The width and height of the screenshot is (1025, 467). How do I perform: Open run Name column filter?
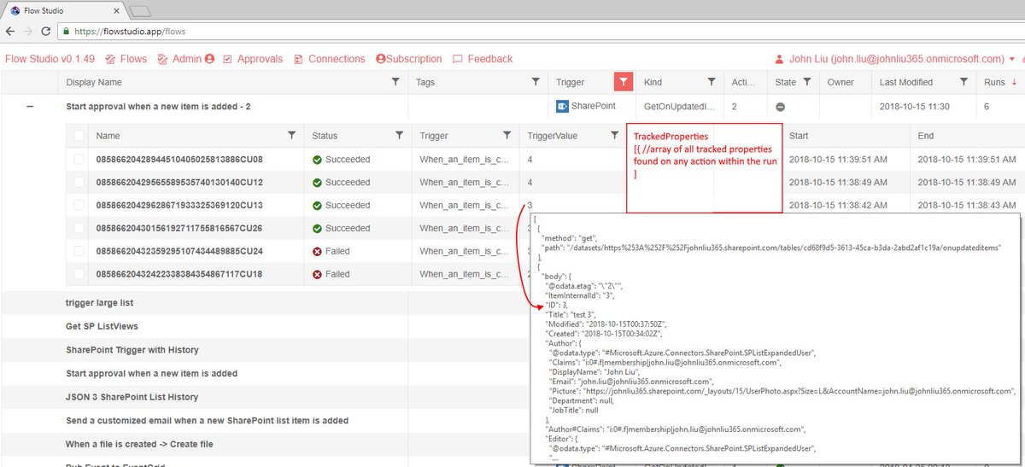[x=292, y=136]
